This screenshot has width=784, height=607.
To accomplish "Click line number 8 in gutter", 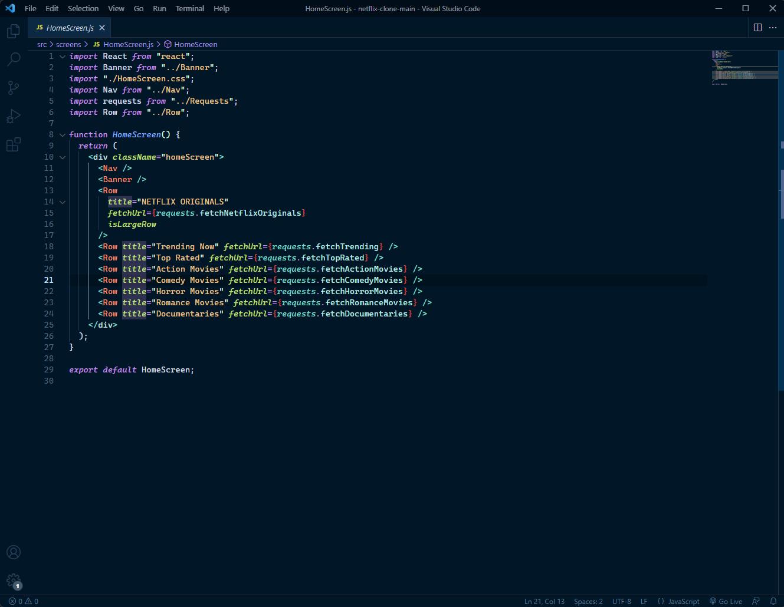I will [x=51, y=135].
